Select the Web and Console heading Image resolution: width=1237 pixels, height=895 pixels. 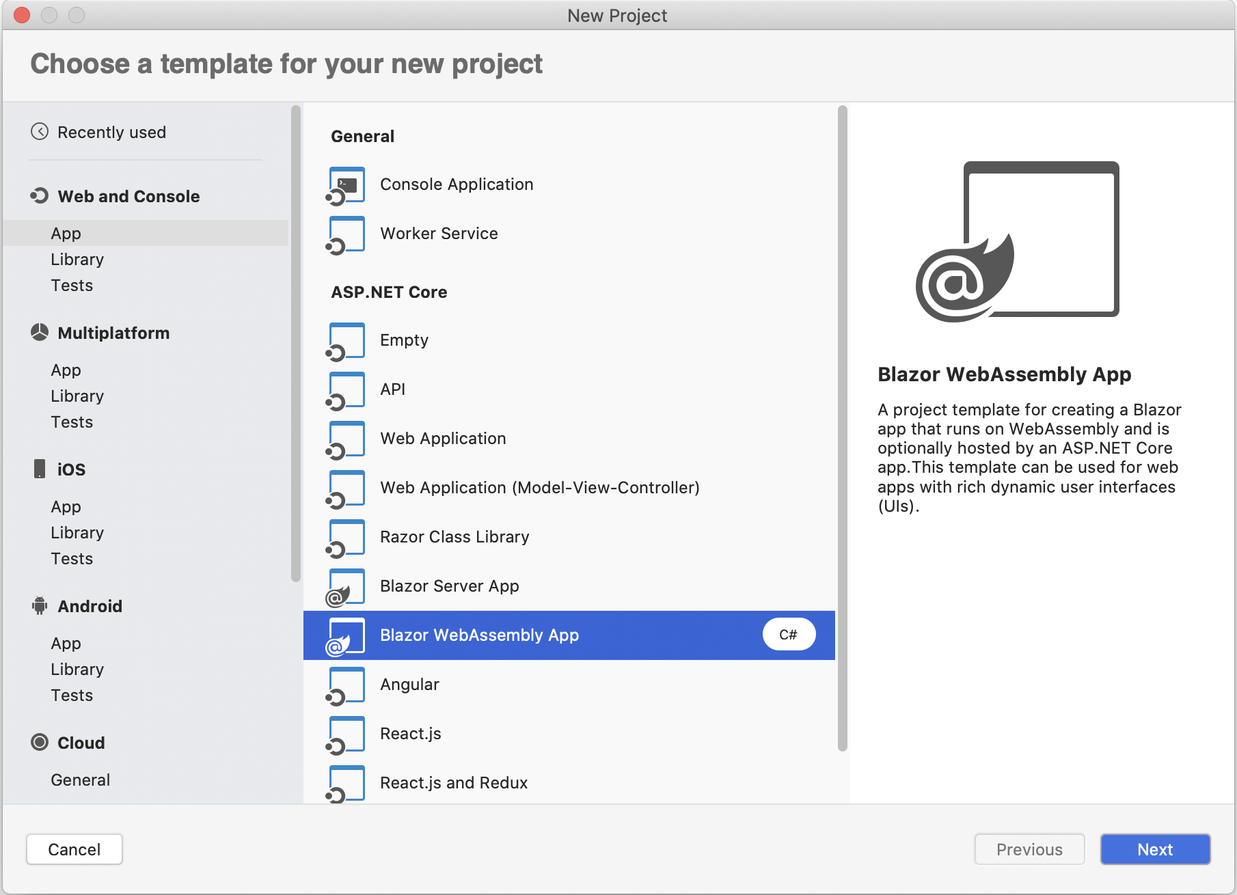coord(128,196)
